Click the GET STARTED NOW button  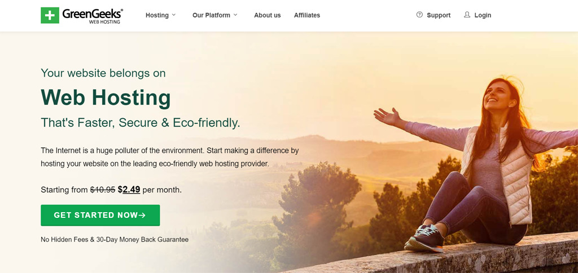pos(100,216)
